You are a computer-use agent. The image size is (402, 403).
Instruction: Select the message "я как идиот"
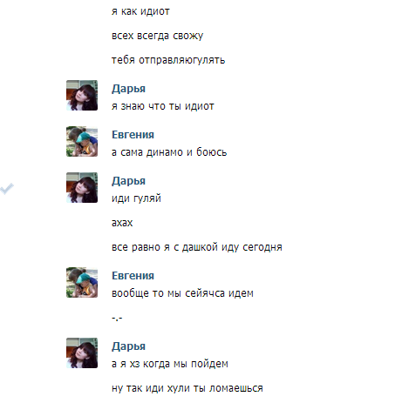pos(140,11)
